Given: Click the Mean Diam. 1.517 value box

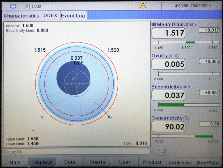Looking at the screenshot, I should (x=168, y=33).
